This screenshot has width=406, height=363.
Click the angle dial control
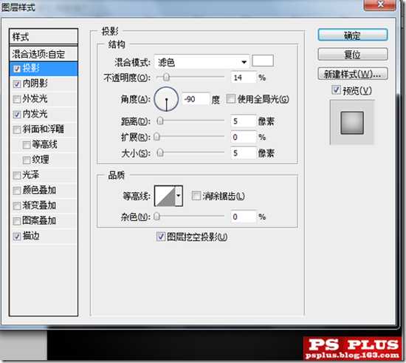click(x=166, y=99)
